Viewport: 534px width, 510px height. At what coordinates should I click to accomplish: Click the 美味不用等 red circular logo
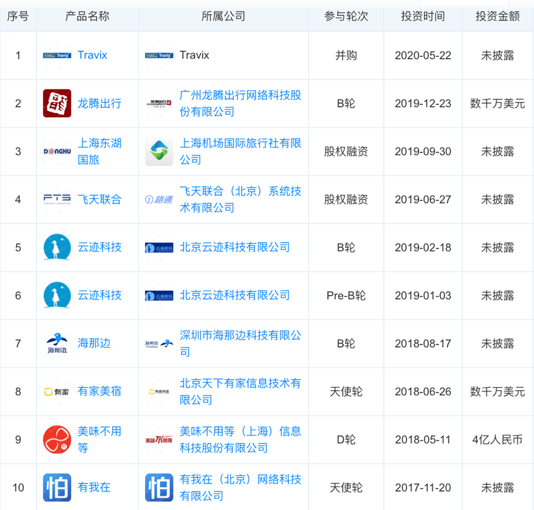click(57, 439)
